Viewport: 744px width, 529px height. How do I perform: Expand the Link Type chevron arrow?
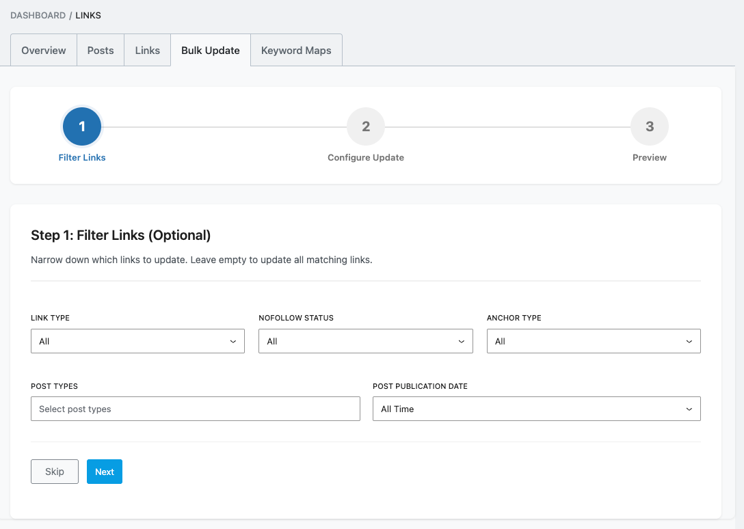coord(232,340)
